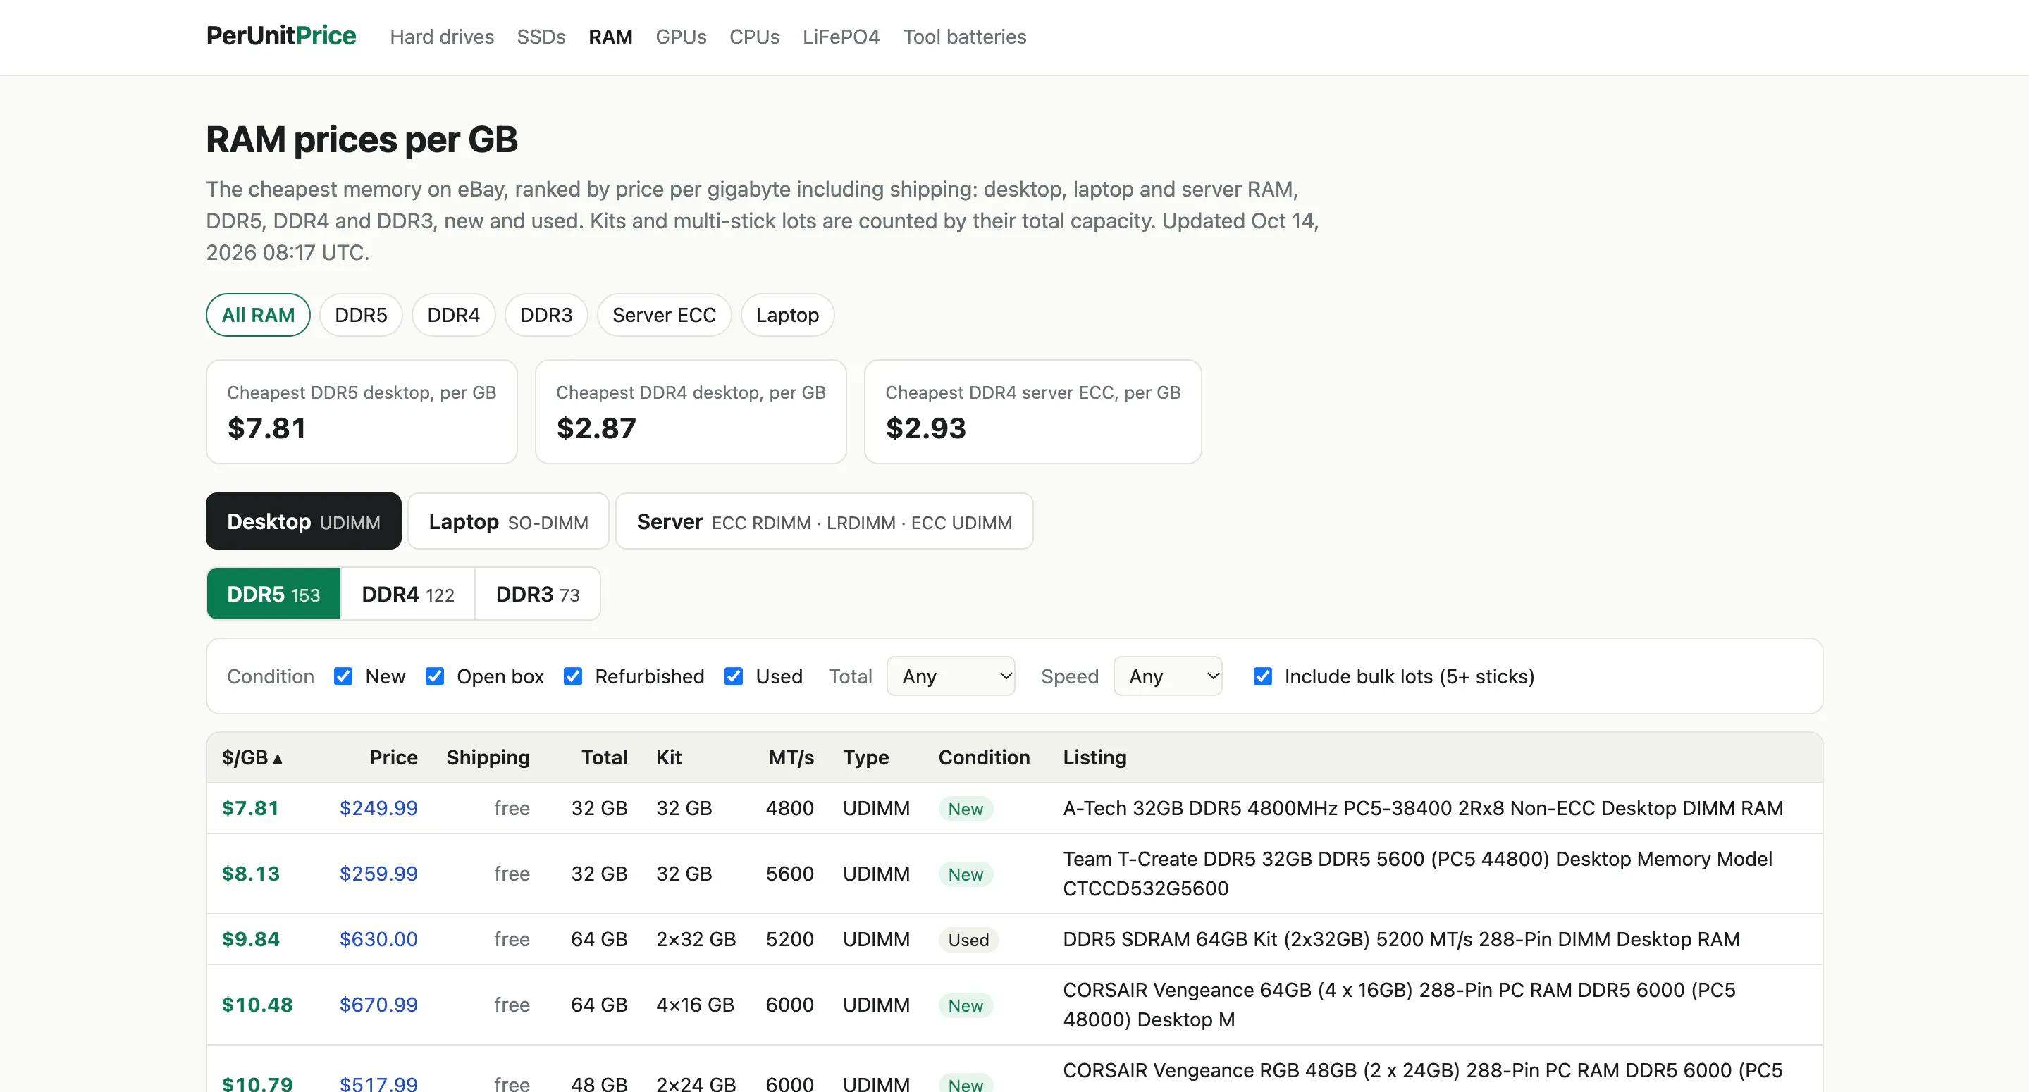Open the Total capacity dropdown
The height and width of the screenshot is (1092, 2029).
[951, 676]
